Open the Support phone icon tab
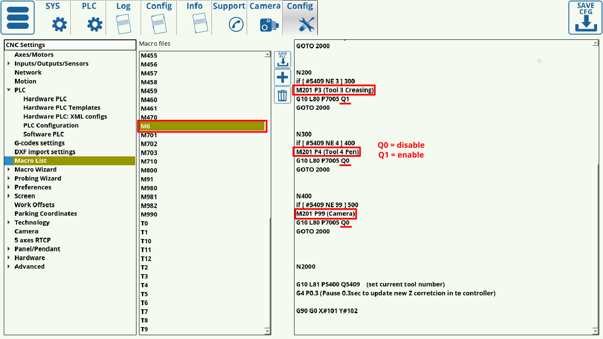Viewport: 603px width, 339px height. 229,18
